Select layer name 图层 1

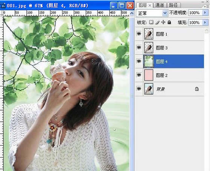[x=162, y=34]
